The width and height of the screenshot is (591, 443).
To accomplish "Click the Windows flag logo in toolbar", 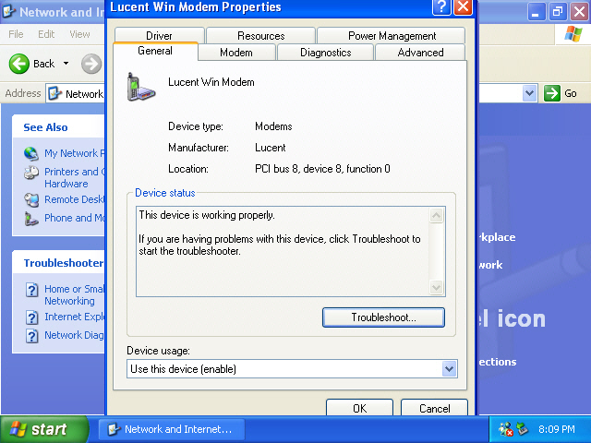I will click(x=573, y=34).
